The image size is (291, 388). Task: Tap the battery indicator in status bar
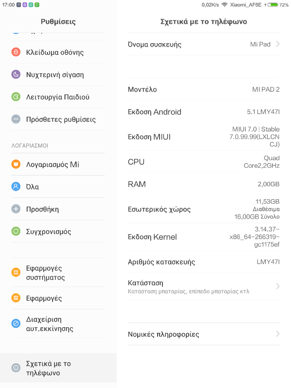pos(273,4)
